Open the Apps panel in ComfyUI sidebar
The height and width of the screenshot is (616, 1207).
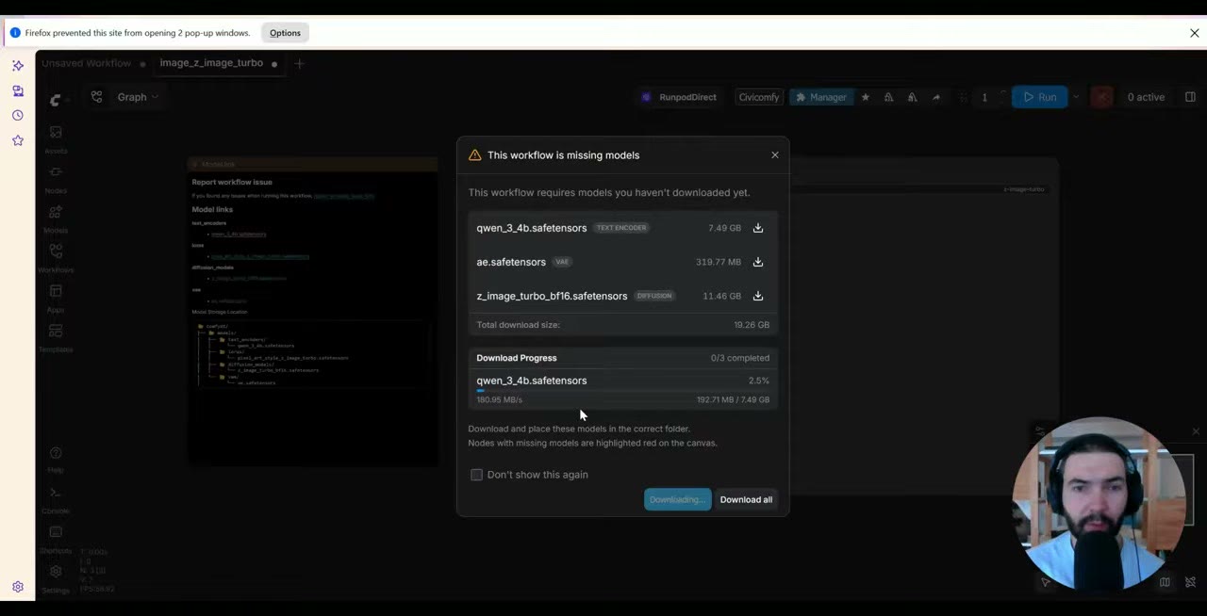[x=56, y=298]
